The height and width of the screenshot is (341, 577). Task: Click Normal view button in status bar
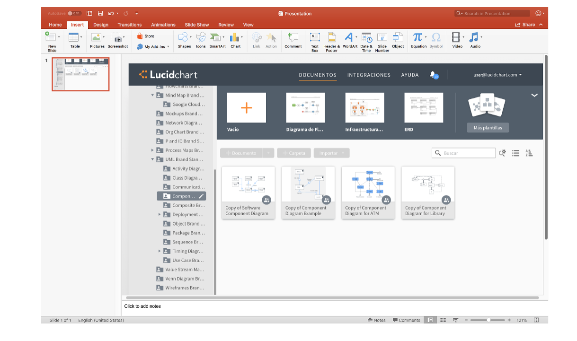click(x=430, y=320)
